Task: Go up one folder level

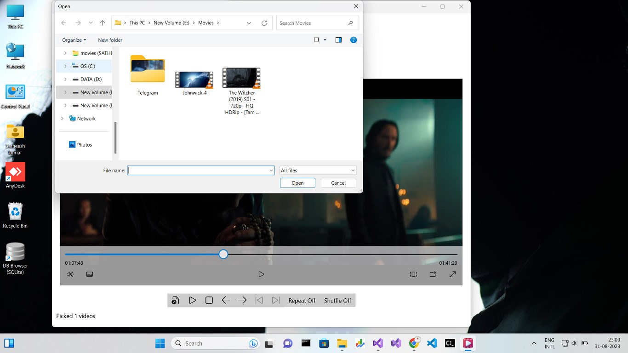Action: click(103, 23)
